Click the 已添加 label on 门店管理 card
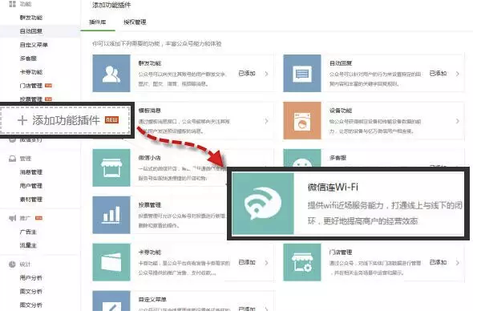Screen dimensions: 481x323 (x=438, y=262)
